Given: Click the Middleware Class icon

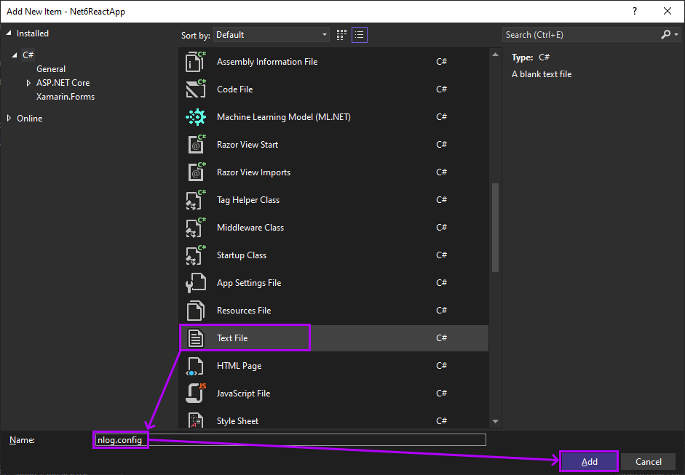Looking at the screenshot, I should pyautogui.click(x=195, y=228).
